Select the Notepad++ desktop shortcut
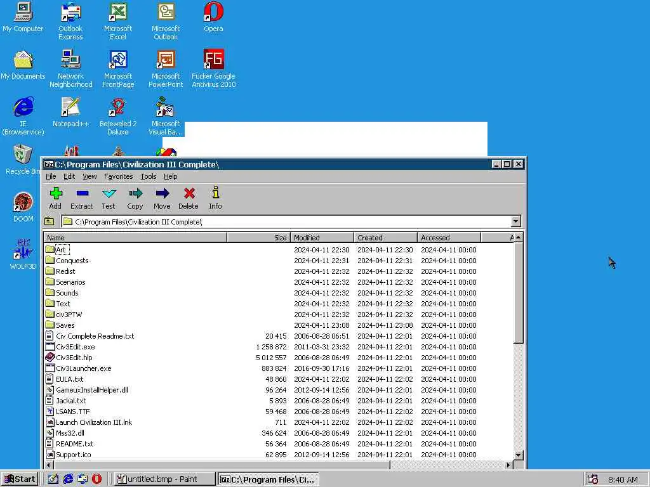The height and width of the screenshot is (487, 650). point(71,112)
